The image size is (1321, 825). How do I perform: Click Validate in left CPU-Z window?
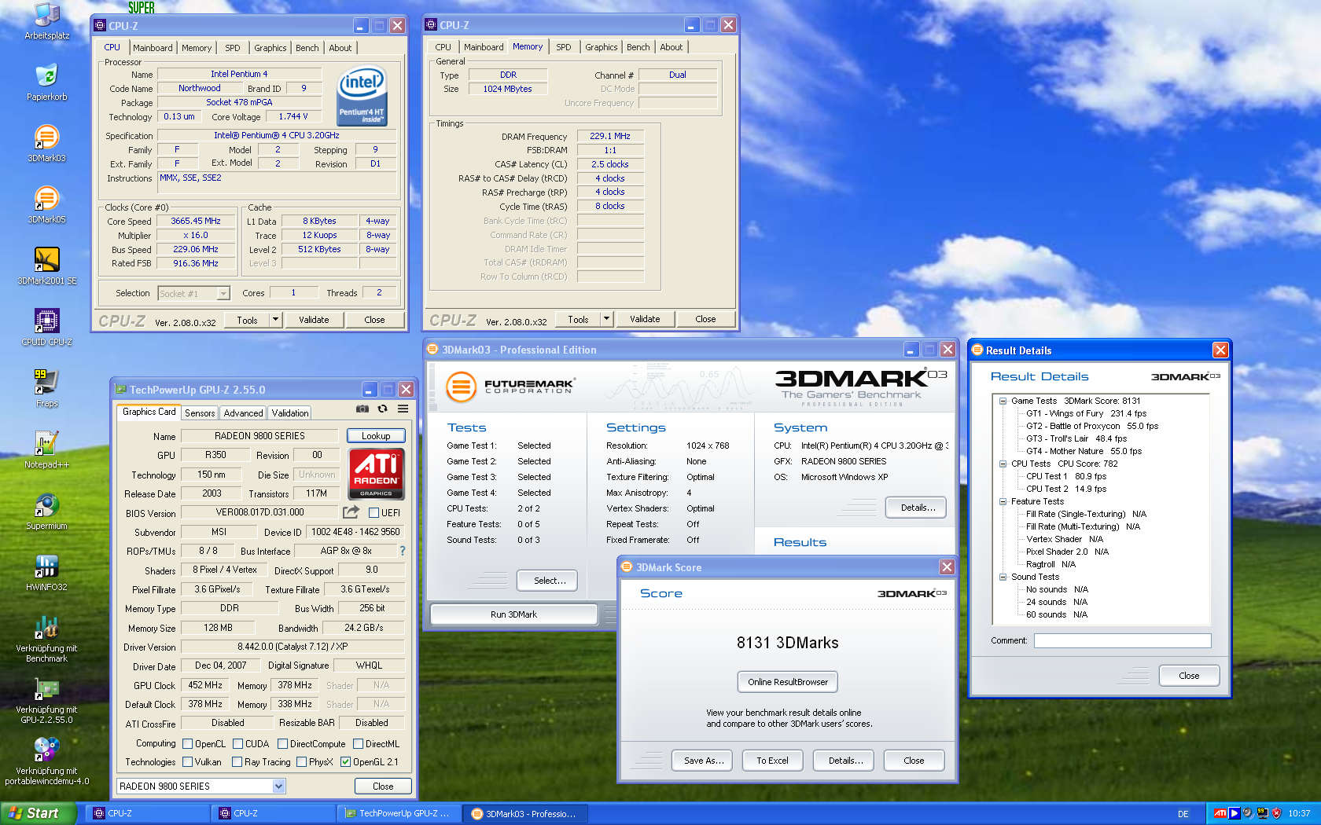coord(314,320)
